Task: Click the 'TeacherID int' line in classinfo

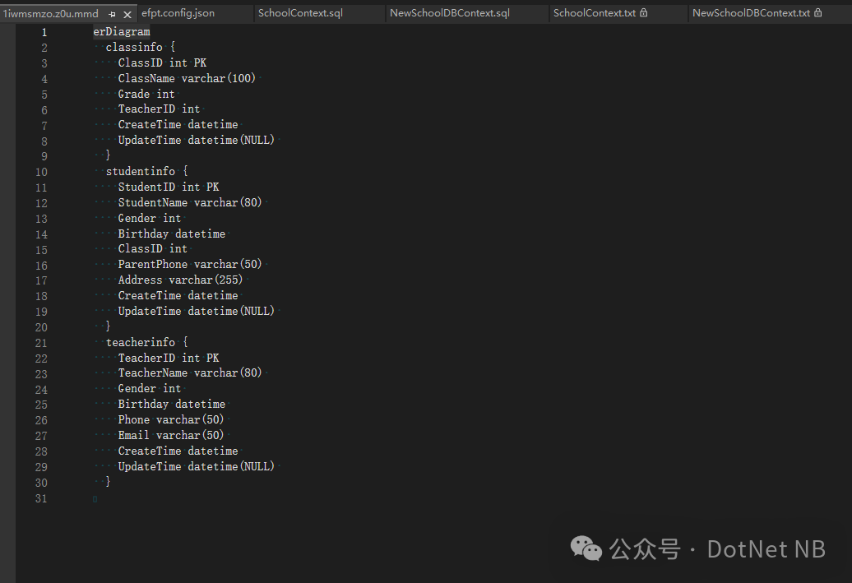Action: pyautogui.click(x=159, y=109)
